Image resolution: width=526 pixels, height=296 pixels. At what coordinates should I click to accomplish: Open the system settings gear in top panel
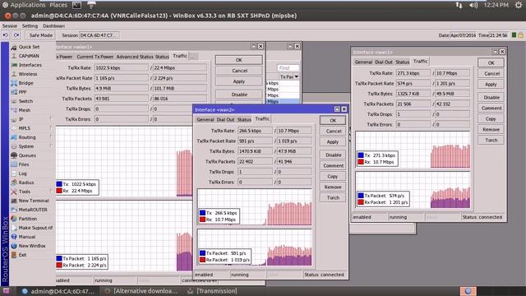click(x=519, y=5)
